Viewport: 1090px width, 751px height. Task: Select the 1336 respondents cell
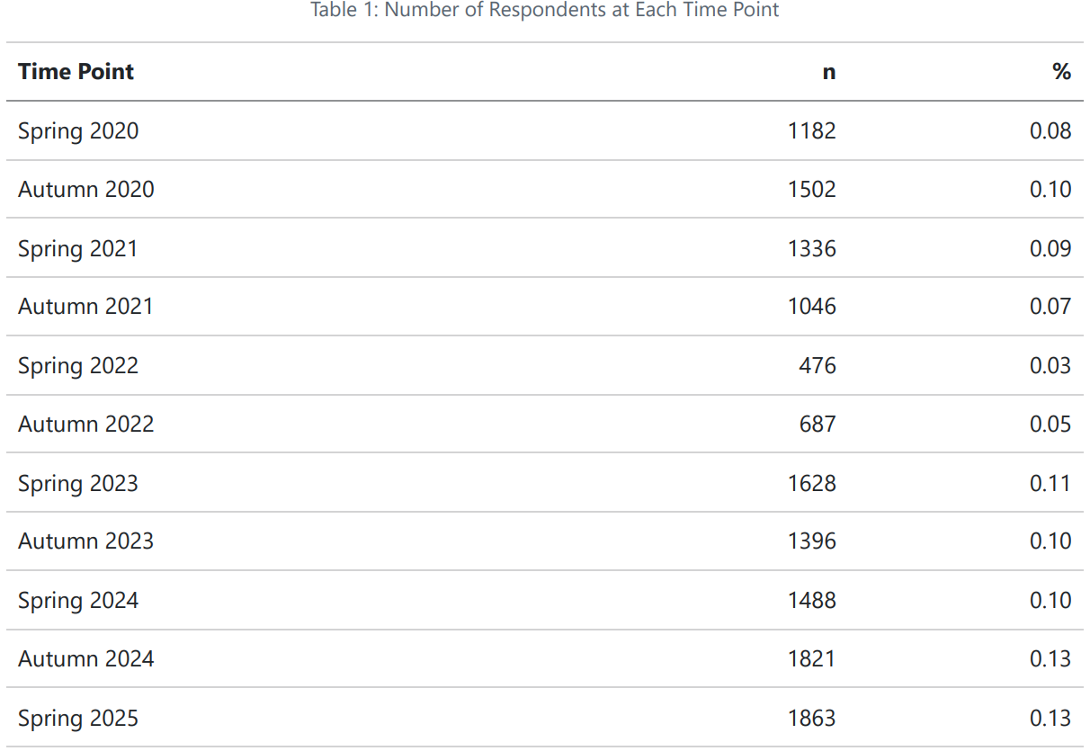coord(811,248)
